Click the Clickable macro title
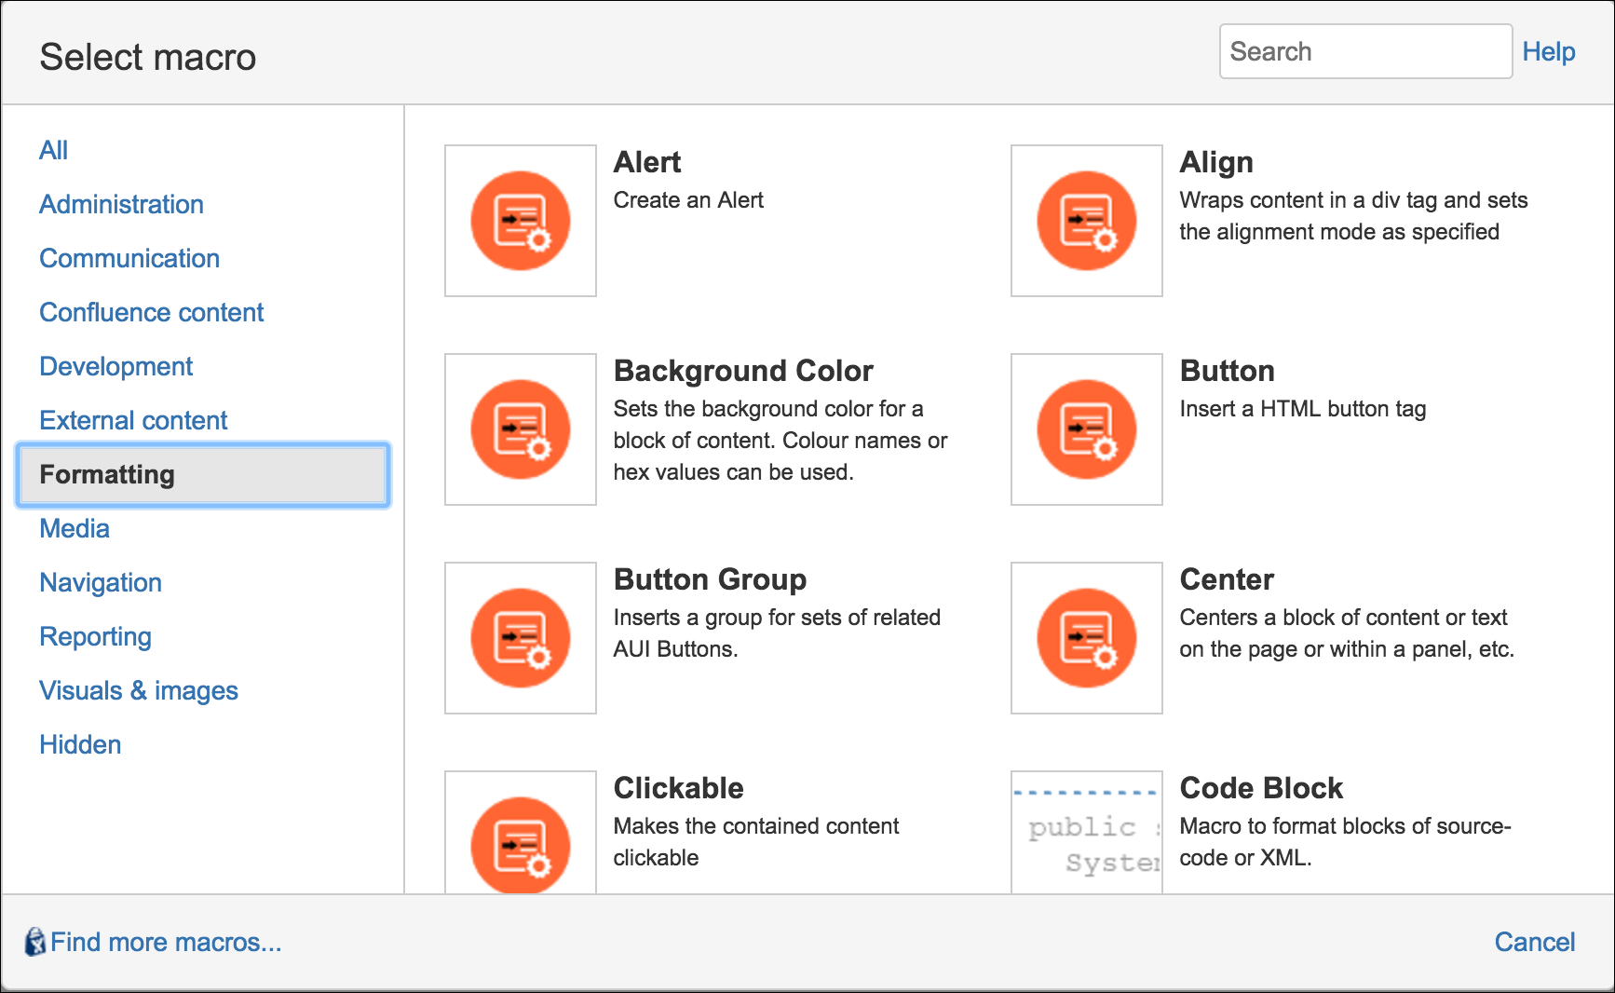Viewport: 1615px width, 993px height. pyautogui.click(x=678, y=788)
